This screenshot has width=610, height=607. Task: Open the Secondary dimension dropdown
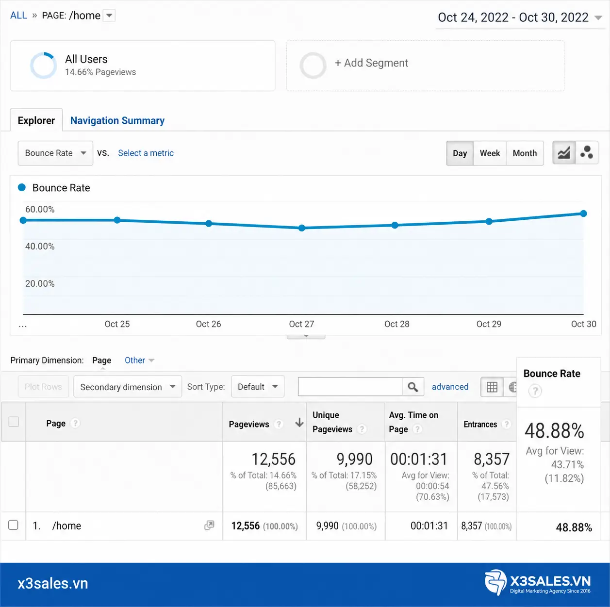(128, 387)
